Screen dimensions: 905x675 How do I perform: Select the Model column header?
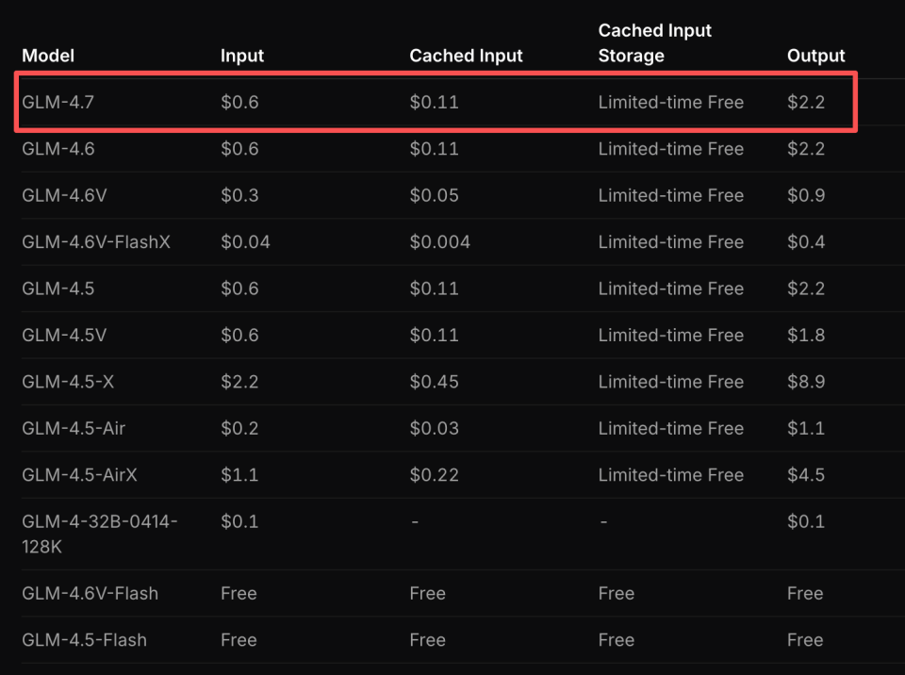pyautogui.click(x=48, y=56)
